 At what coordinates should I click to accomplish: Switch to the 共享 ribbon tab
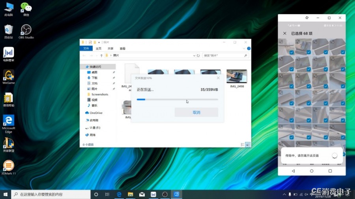tap(110, 48)
